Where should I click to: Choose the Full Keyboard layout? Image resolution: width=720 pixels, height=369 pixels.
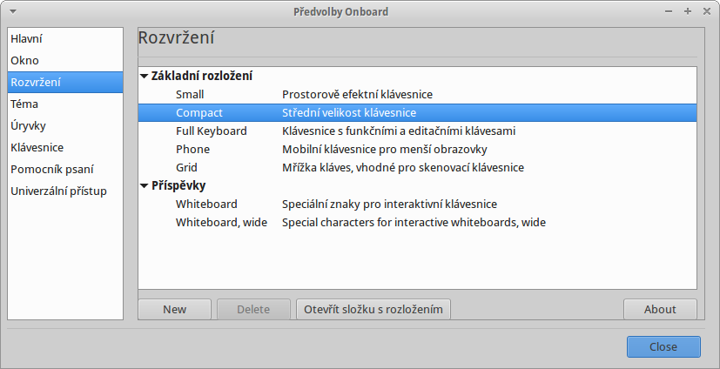(417, 131)
